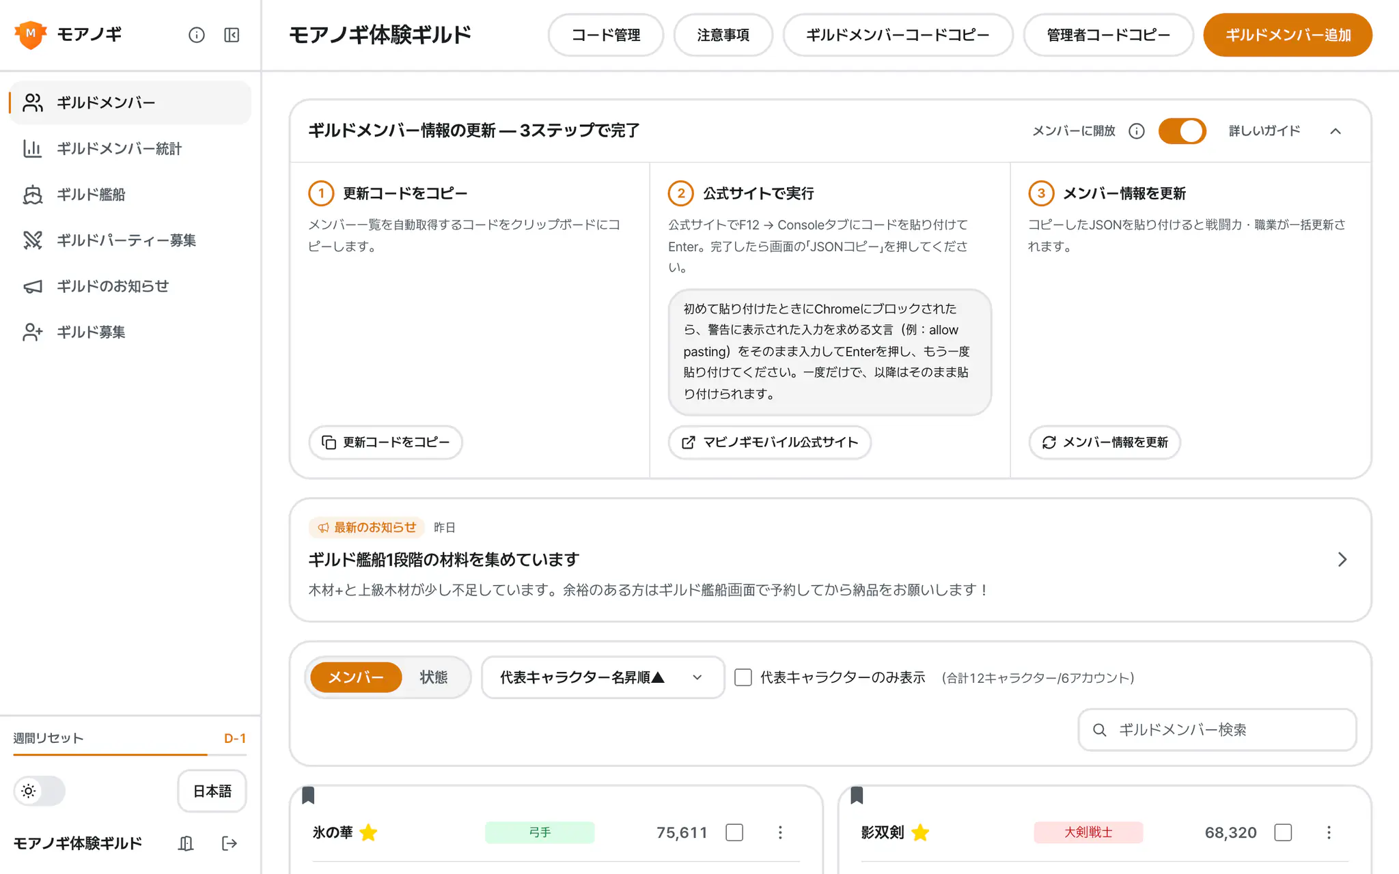Click the ギルドパーティー募集 crossed swords icon

click(33, 240)
